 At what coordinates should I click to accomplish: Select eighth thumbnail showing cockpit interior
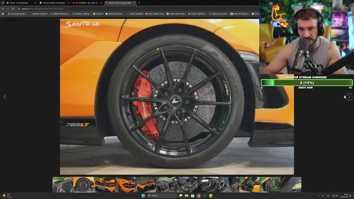(208, 185)
